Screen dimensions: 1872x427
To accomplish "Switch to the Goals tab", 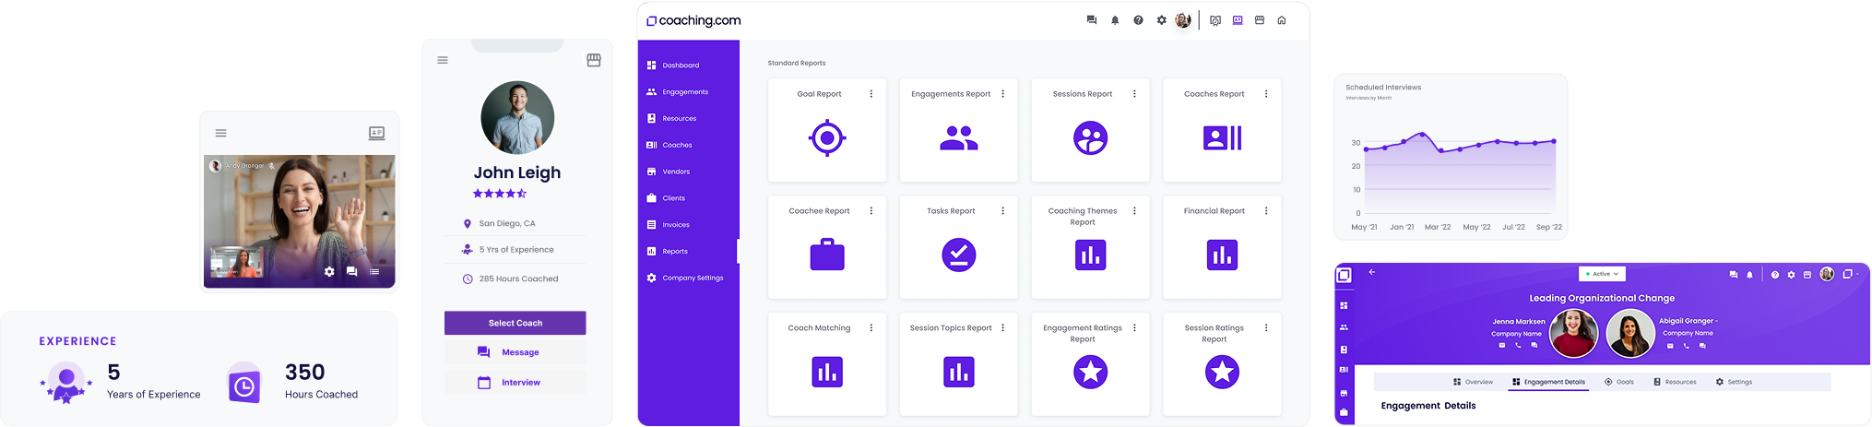I will pos(1619,382).
